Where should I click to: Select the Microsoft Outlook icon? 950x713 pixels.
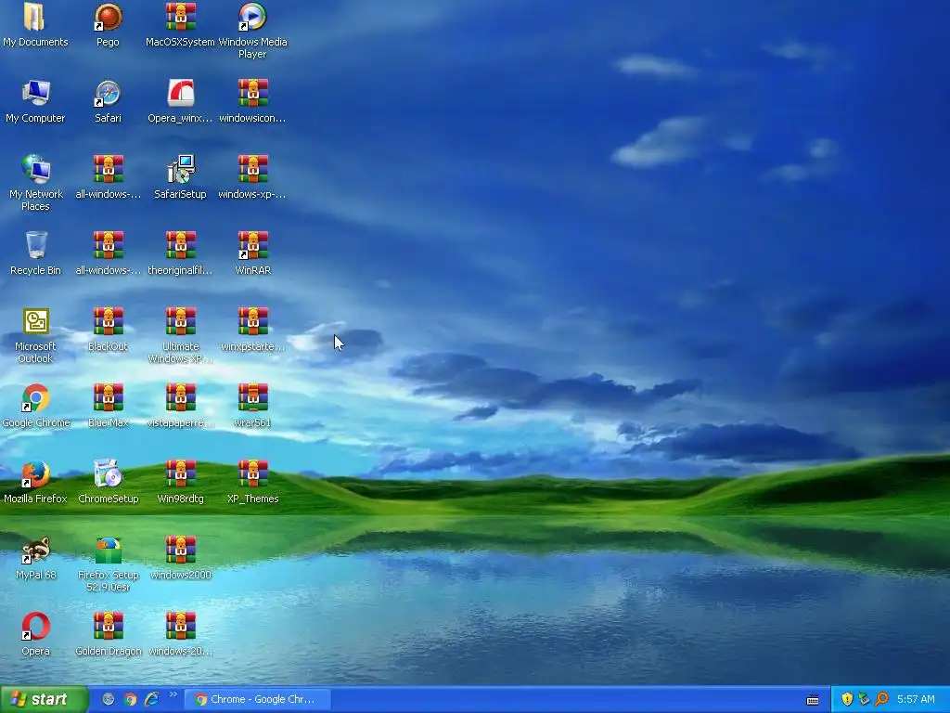(x=35, y=321)
